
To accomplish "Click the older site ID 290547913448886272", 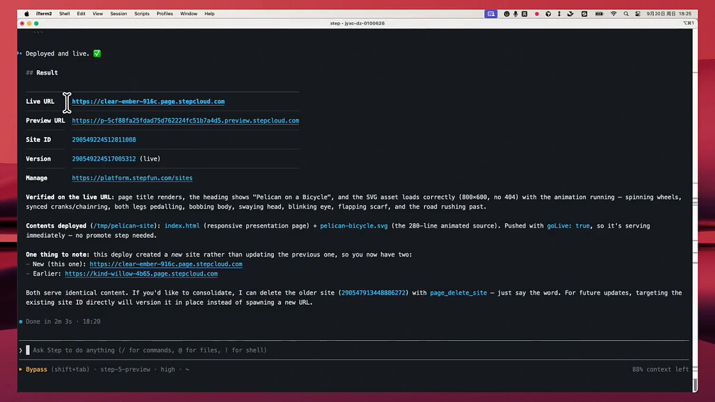I will pos(373,293).
